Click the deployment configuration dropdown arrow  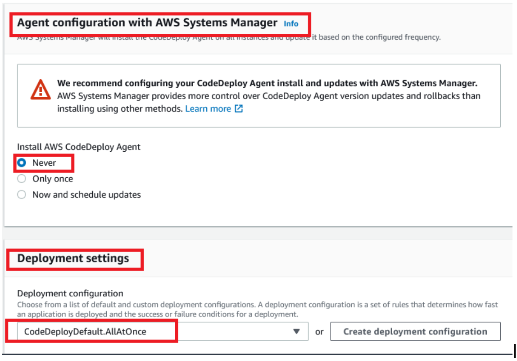click(x=296, y=331)
